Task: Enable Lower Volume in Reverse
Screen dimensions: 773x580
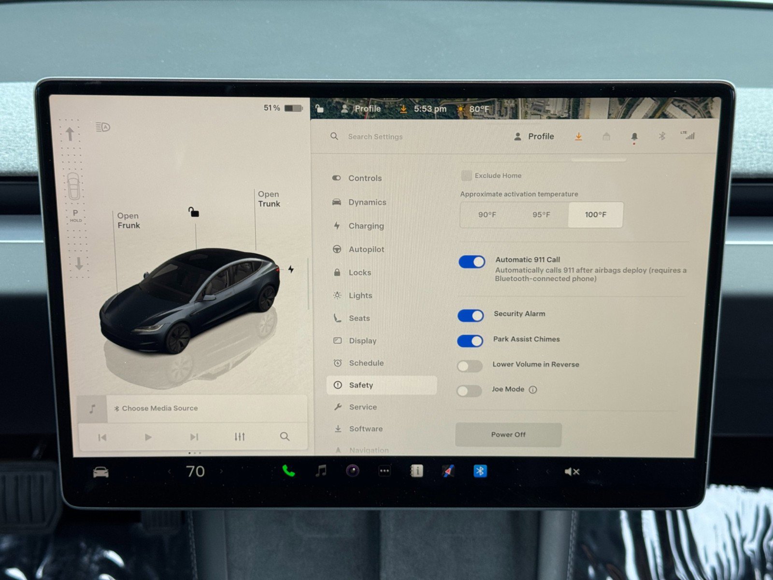Action: [x=469, y=366]
